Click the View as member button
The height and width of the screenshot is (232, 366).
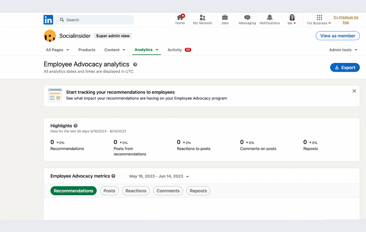point(338,36)
